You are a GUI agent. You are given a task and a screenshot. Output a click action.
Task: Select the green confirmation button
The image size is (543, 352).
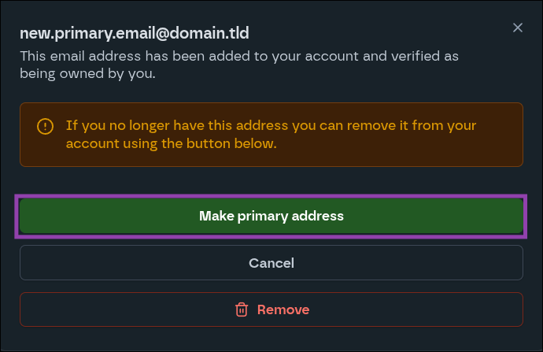point(271,216)
